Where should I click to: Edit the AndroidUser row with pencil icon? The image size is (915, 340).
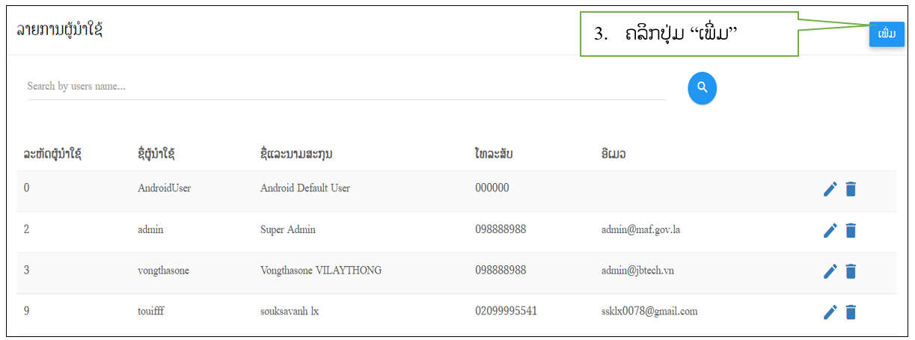[x=830, y=190]
